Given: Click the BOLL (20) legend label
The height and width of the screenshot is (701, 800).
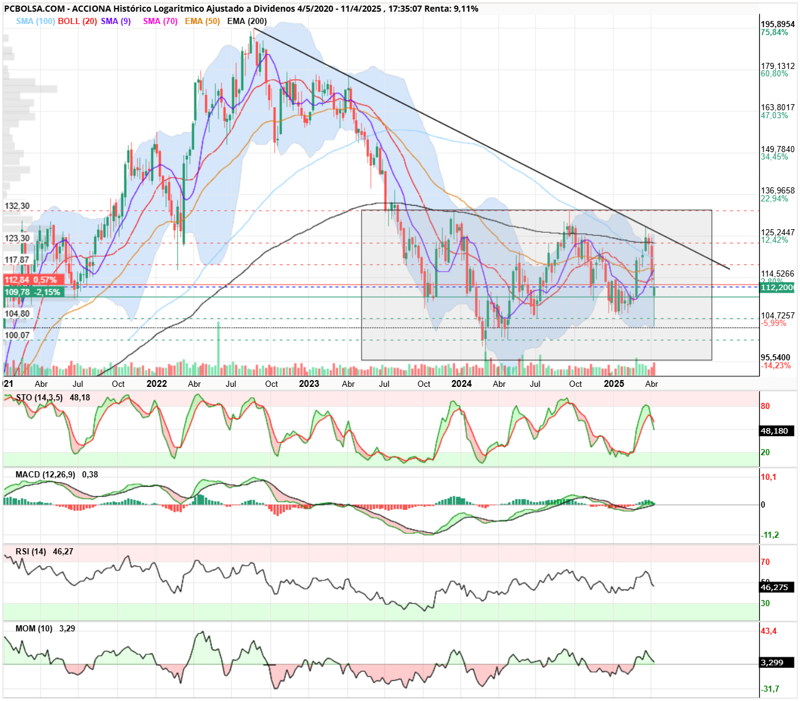Looking at the screenshot, I should click(x=78, y=21).
